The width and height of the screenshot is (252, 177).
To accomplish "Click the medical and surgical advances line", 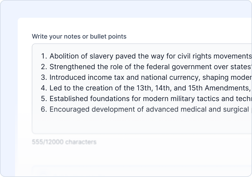I will coord(118,109).
